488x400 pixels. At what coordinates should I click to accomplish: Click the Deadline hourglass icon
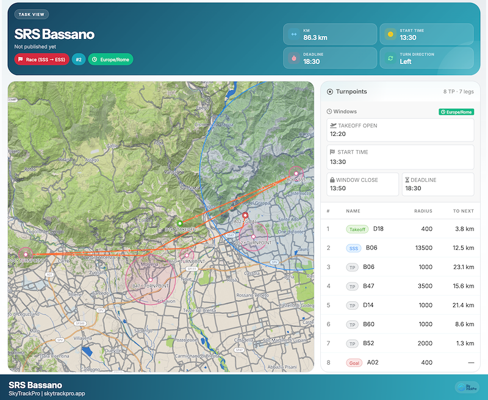pos(407,180)
